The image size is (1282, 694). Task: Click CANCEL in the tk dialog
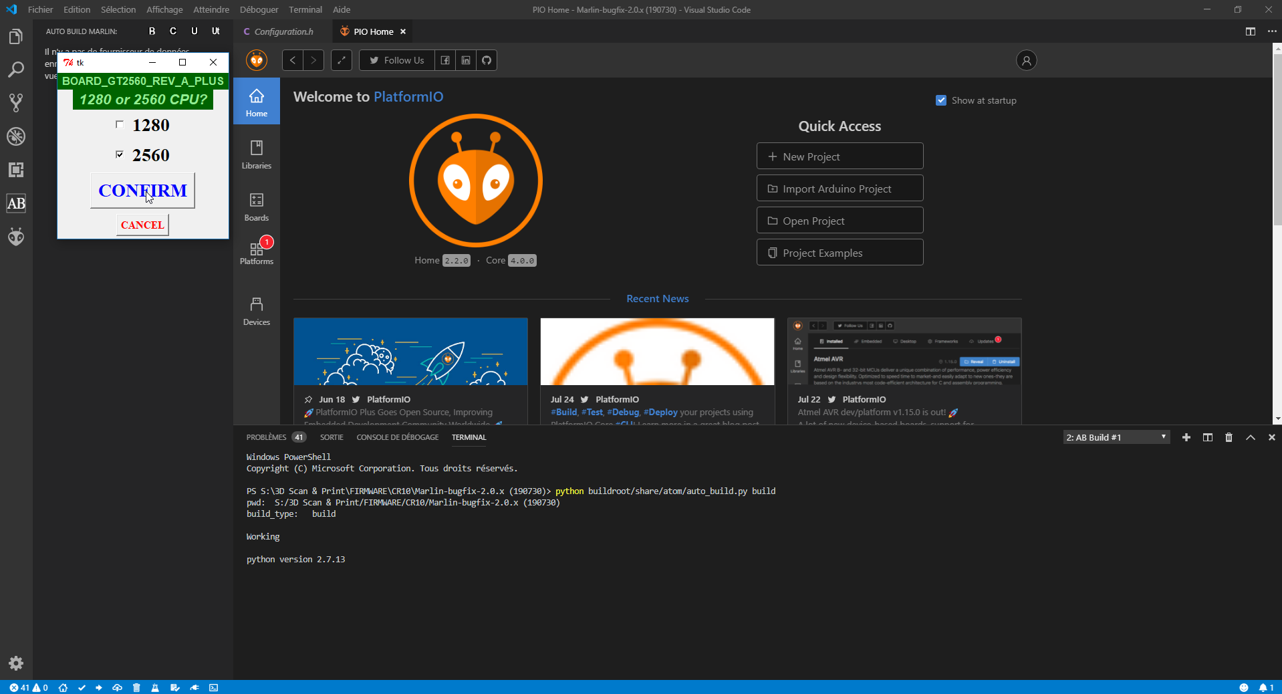(x=142, y=225)
